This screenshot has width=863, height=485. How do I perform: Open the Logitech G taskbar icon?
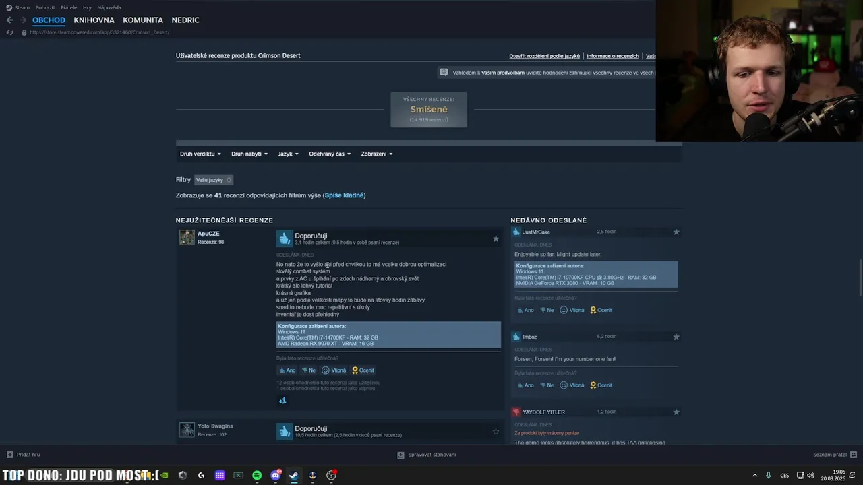(x=201, y=475)
